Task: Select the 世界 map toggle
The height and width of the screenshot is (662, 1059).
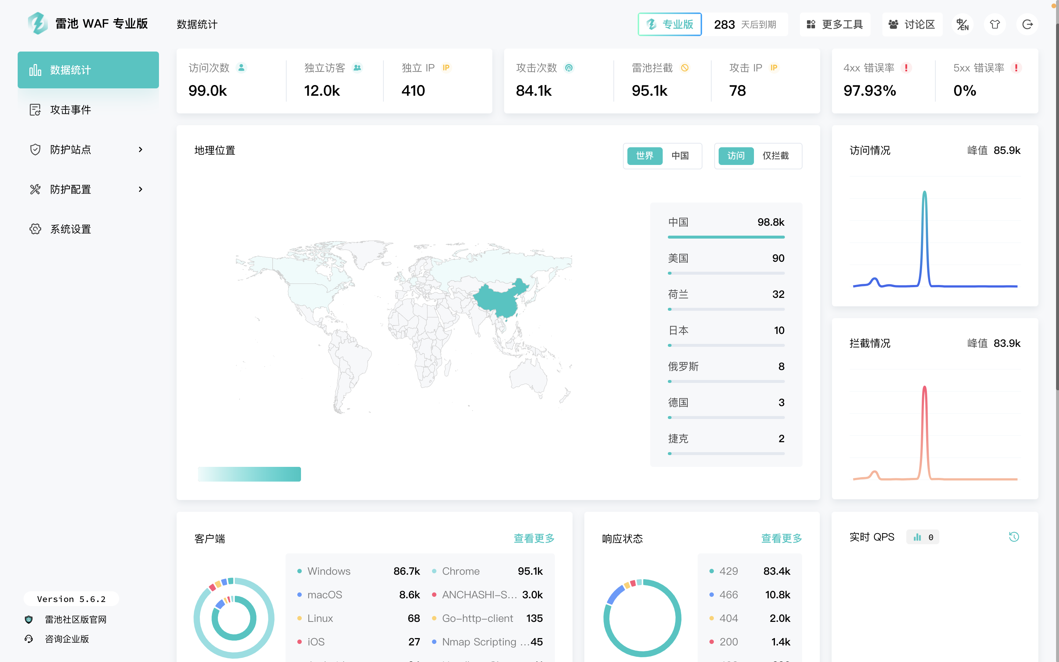Action: point(644,156)
